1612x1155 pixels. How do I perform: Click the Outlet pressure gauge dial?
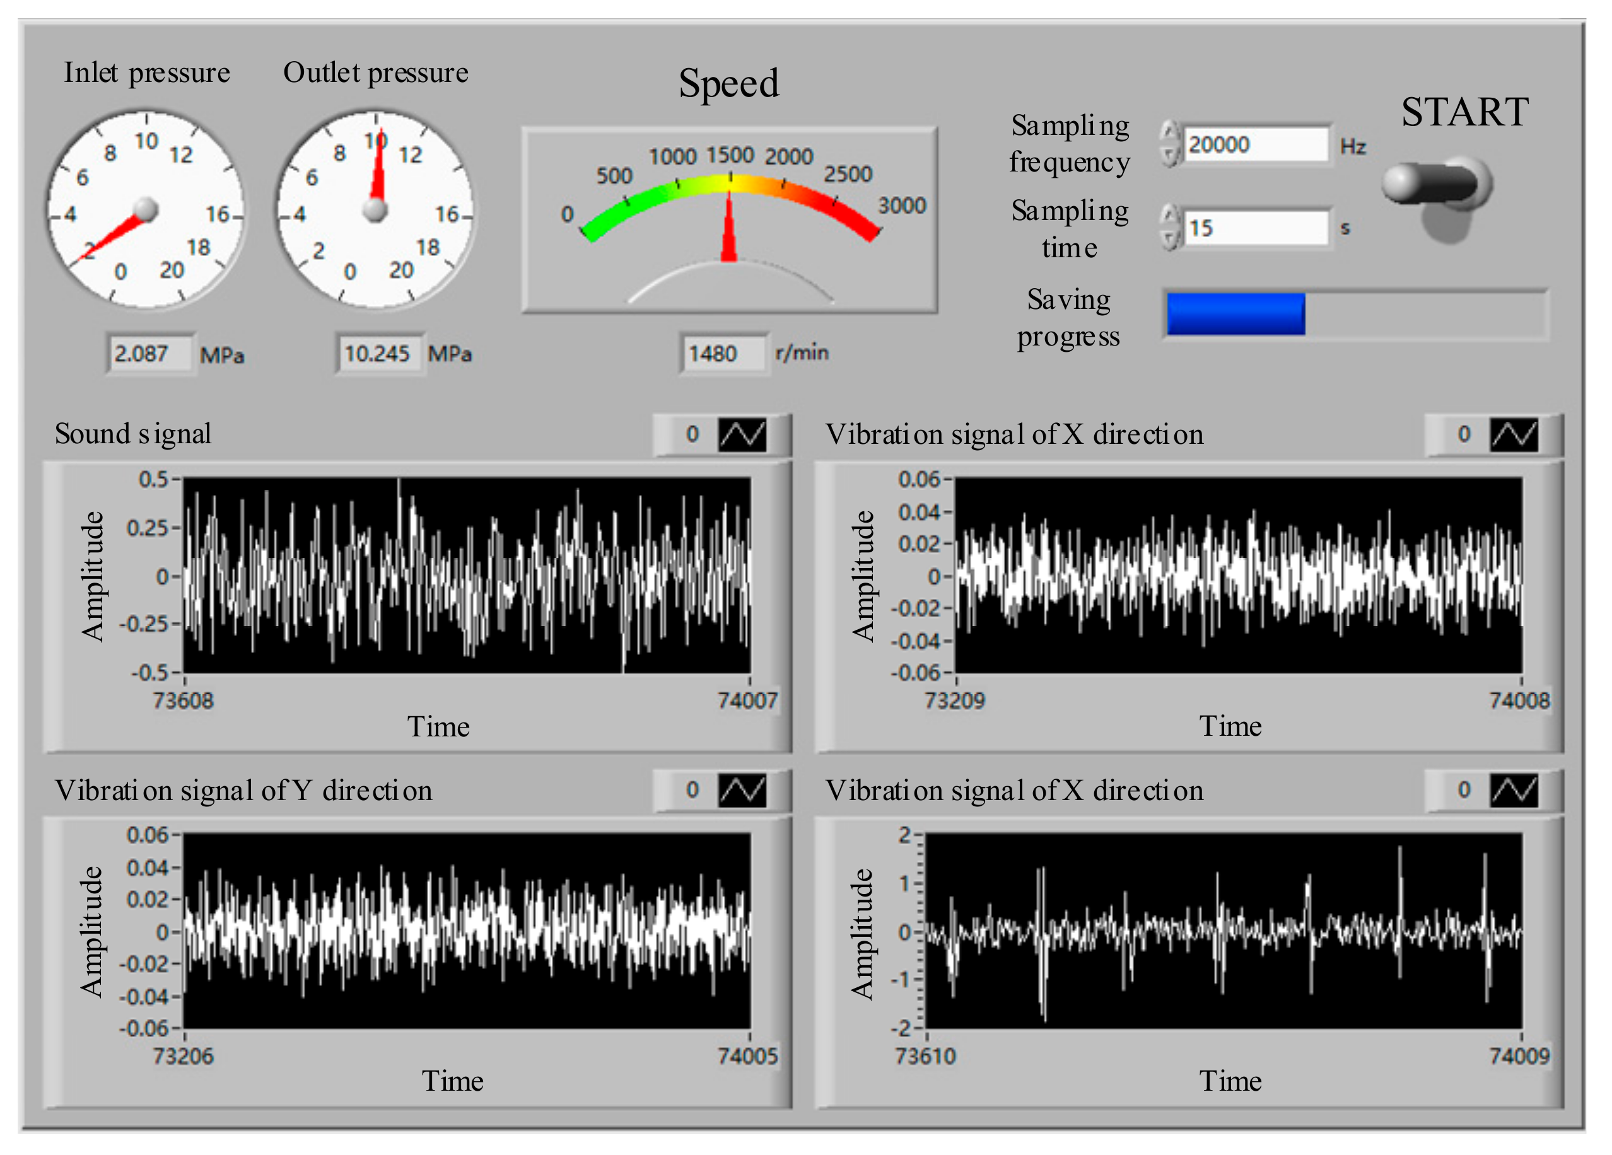pos(375,209)
